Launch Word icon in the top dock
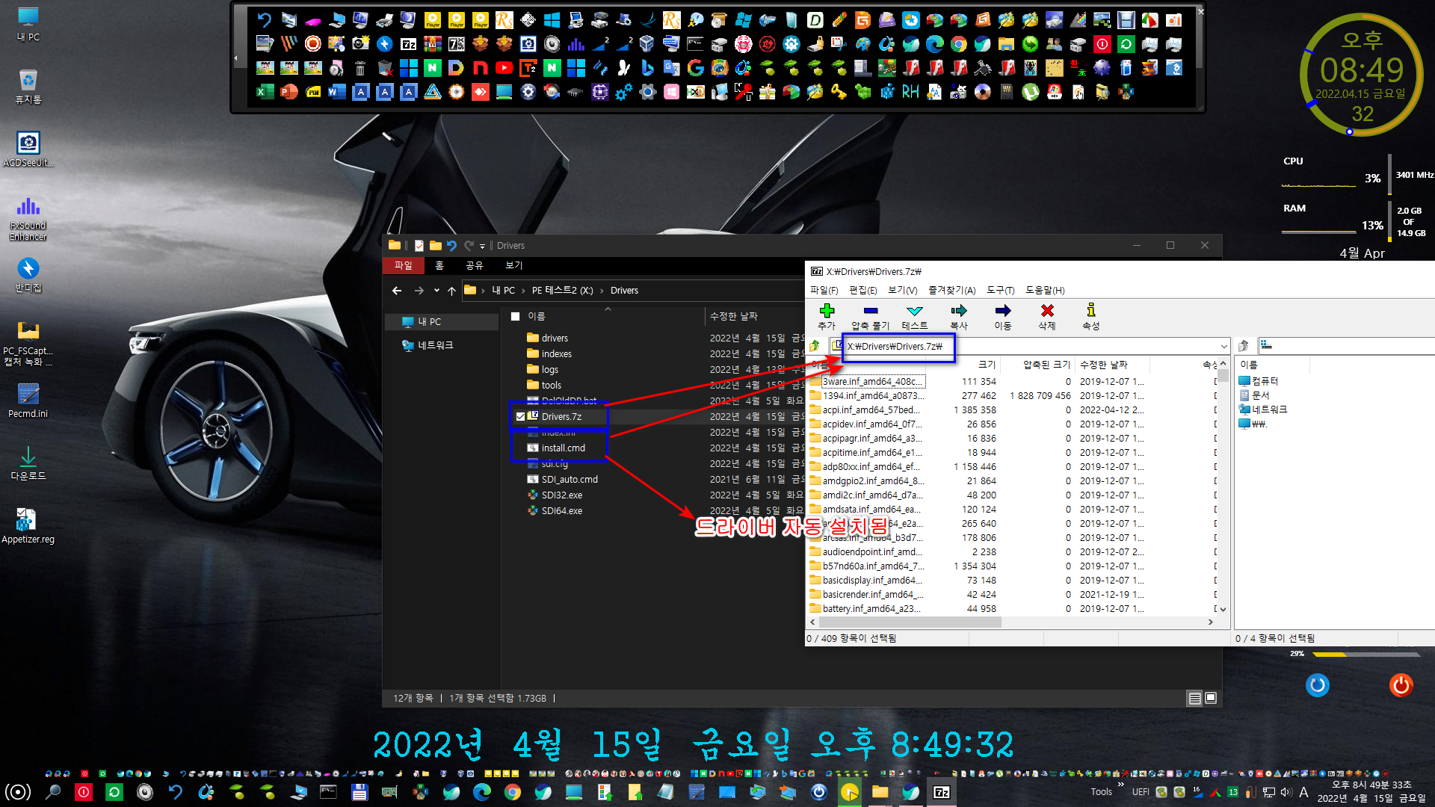This screenshot has width=1435, height=807. pos(337,93)
